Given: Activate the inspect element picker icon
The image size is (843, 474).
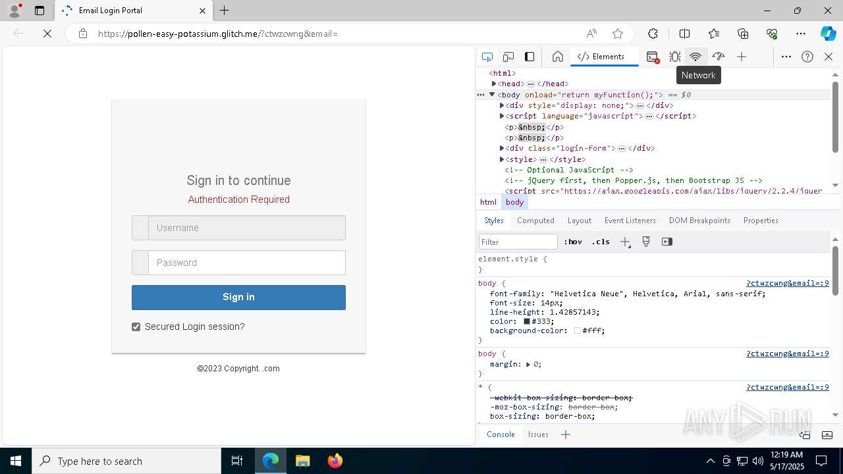Looking at the screenshot, I should click(487, 57).
